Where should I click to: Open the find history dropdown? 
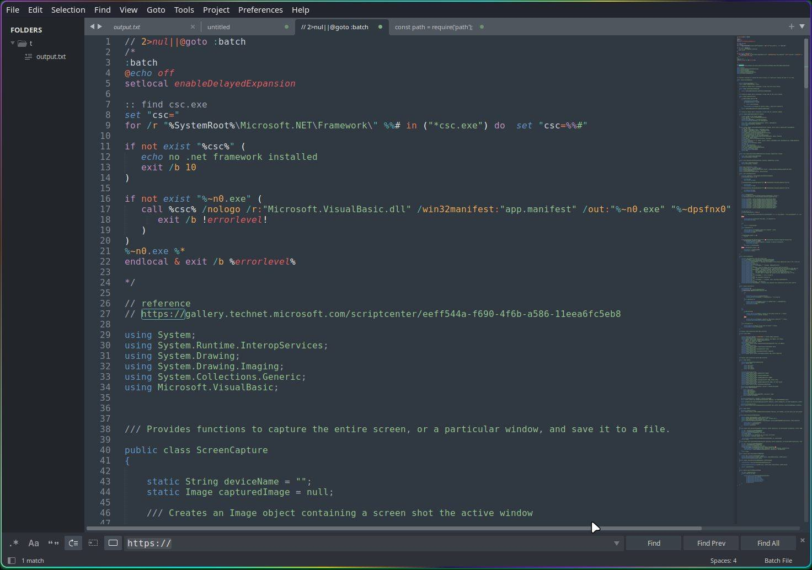617,544
